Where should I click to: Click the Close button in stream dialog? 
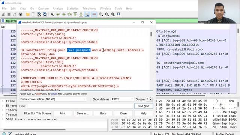[123, 113]
